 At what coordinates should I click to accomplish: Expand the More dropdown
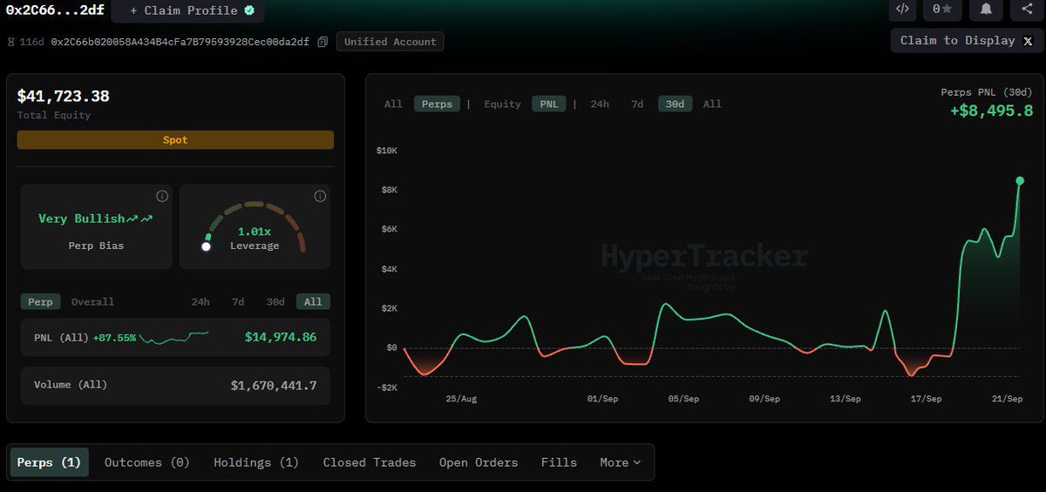620,462
